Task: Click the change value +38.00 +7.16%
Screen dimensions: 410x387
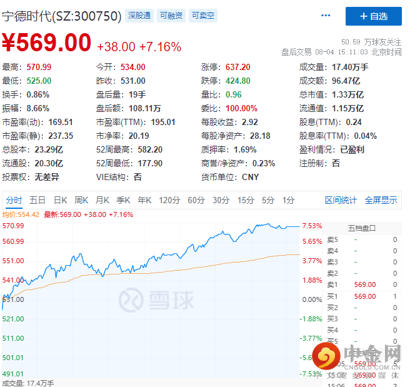Action: coord(139,47)
